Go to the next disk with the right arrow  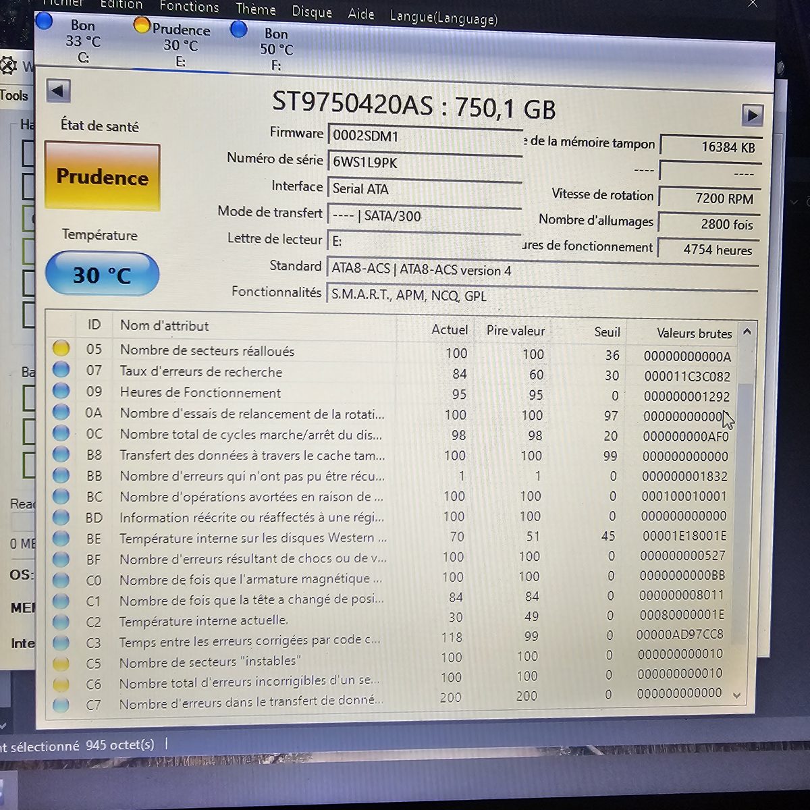[752, 115]
